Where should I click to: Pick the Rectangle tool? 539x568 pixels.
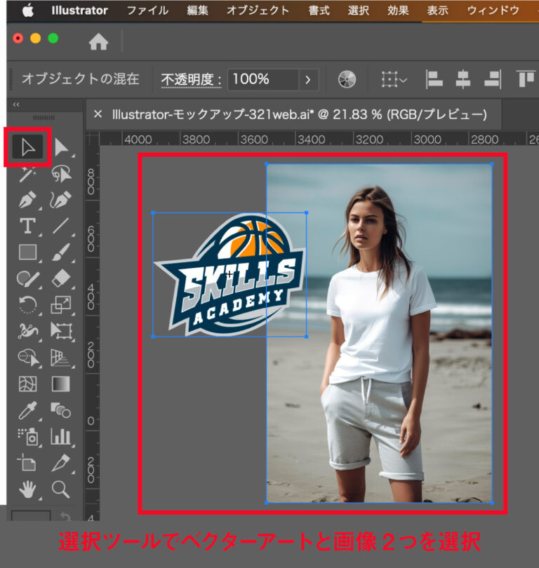coord(28,252)
